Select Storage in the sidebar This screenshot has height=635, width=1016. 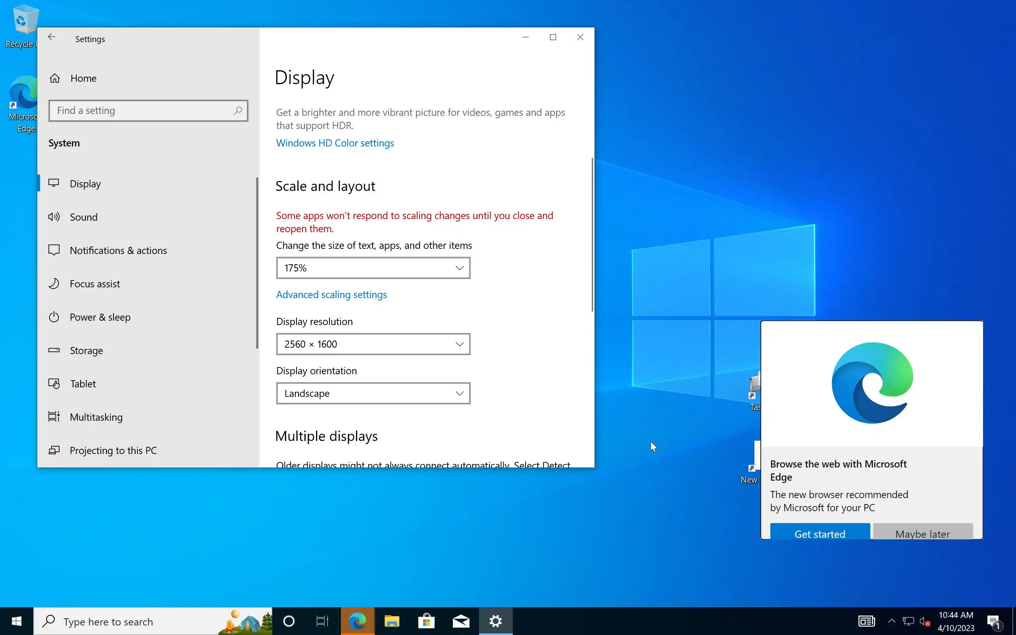point(86,350)
